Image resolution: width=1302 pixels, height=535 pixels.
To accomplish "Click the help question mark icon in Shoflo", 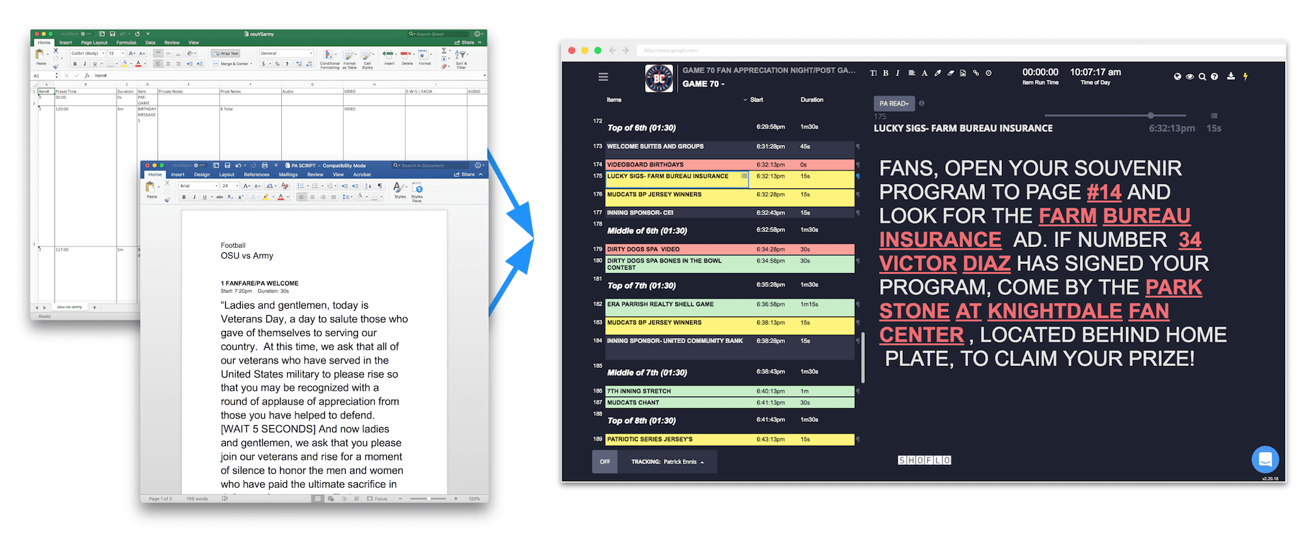I will (x=1214, y=77).
